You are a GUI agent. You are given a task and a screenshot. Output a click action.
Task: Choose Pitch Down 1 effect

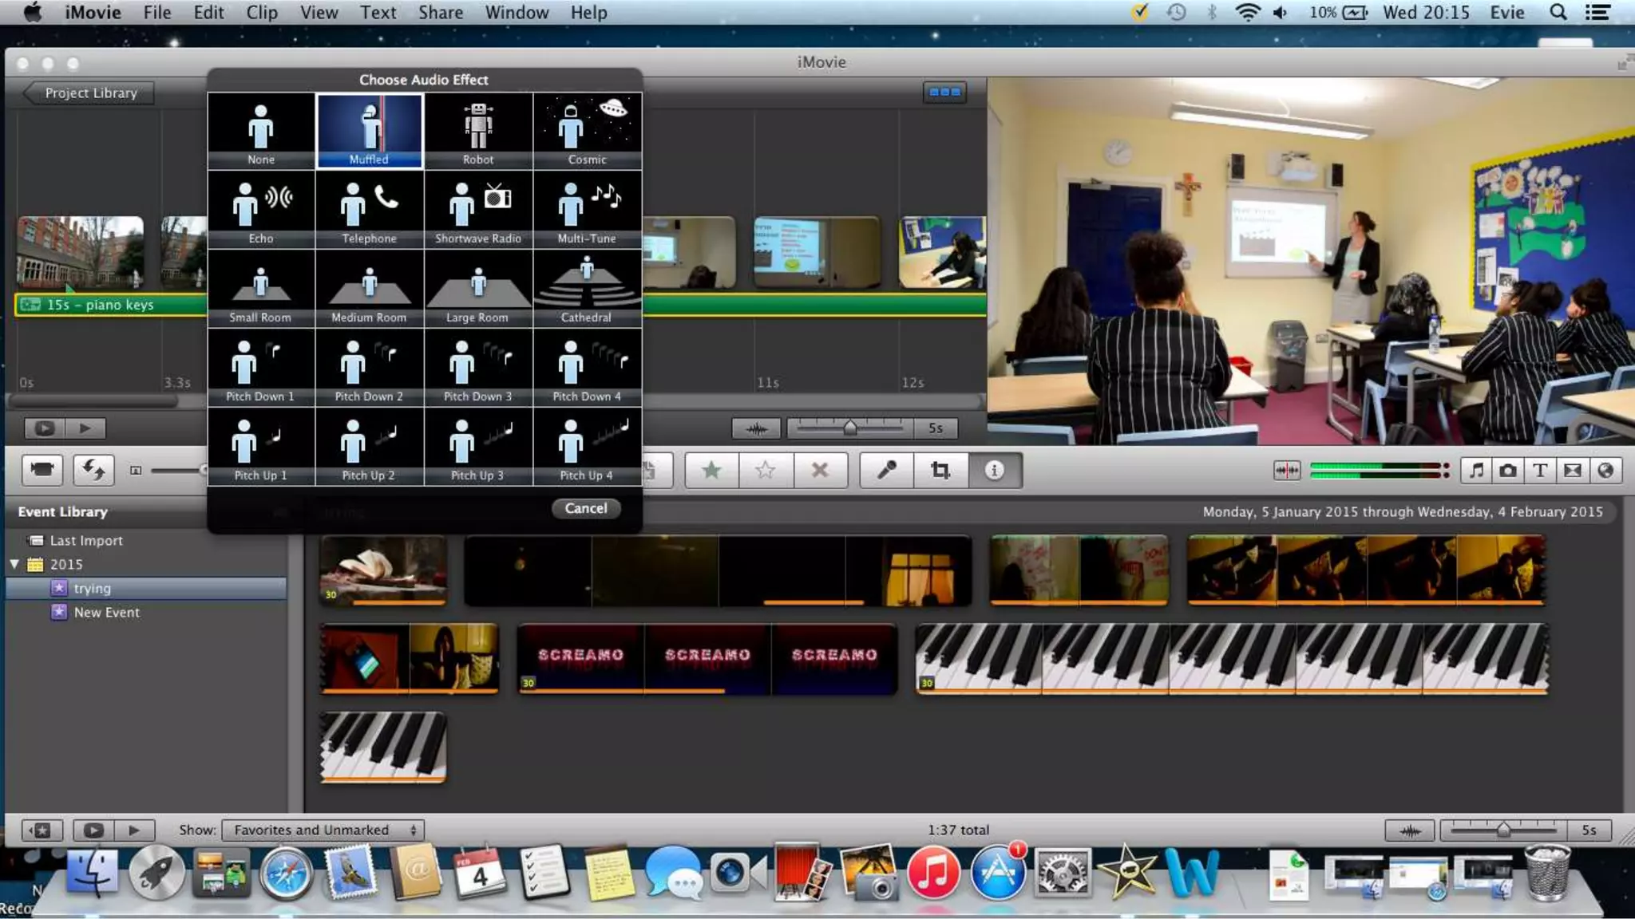click(261, 368)
